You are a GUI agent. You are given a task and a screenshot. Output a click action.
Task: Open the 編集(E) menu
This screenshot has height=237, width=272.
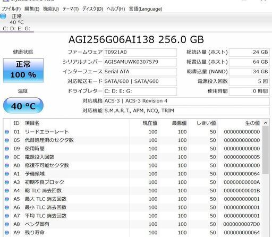[x=32, y=9]
